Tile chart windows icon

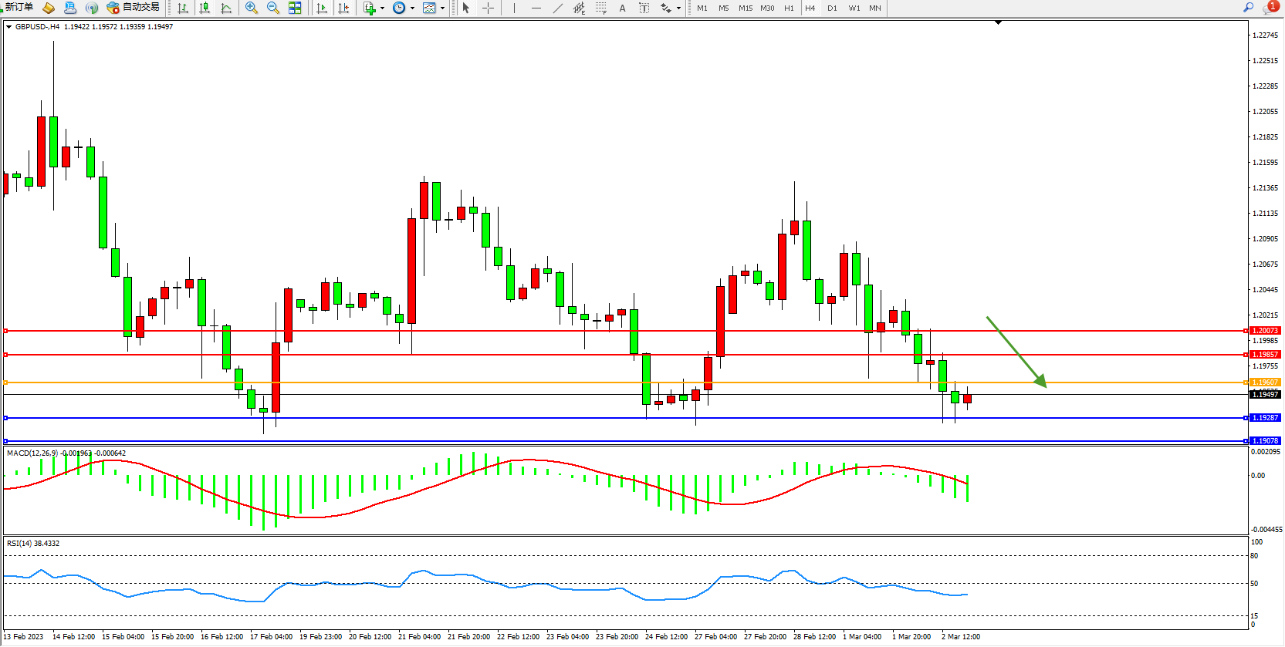point(295,8)
